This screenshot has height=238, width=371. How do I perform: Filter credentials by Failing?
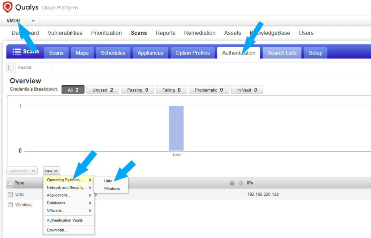pyautogui.click(x=171, y=90)
